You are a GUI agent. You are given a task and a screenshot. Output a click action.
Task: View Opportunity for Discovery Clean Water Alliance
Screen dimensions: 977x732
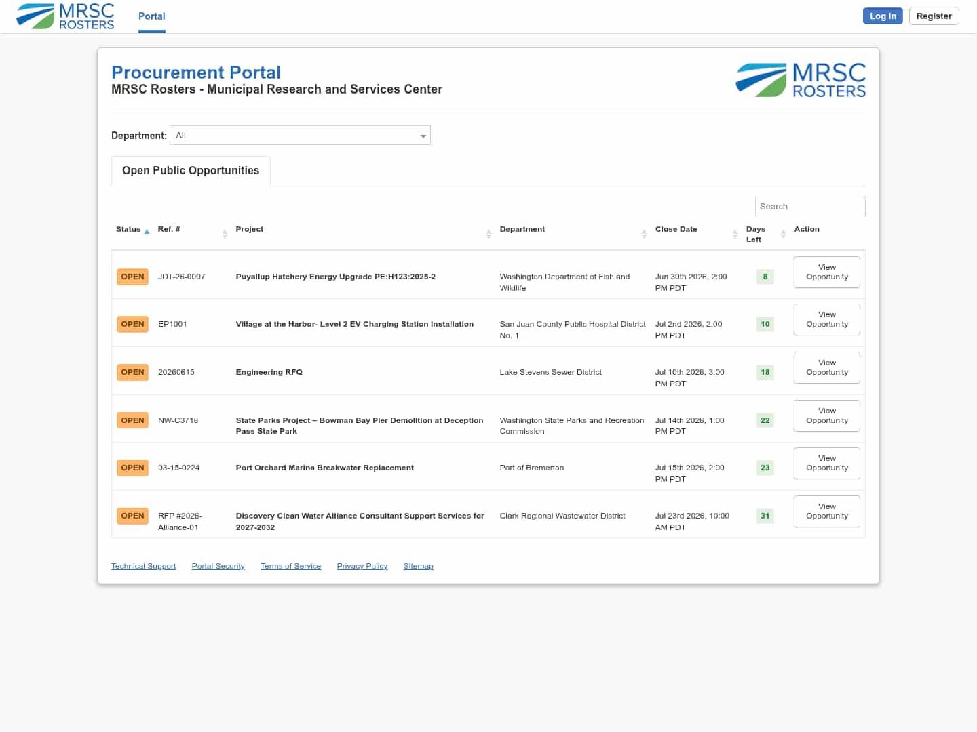tap(827, 511)
